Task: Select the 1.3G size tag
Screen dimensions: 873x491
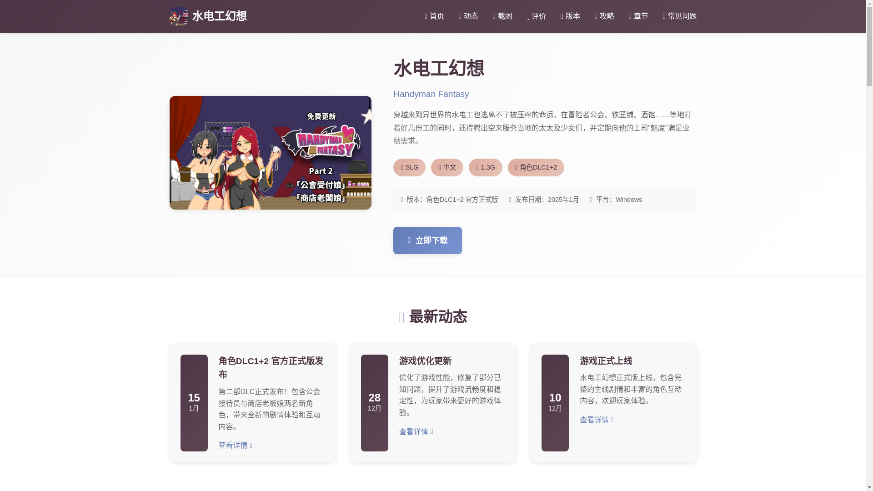Action: (x=485, y=167)
